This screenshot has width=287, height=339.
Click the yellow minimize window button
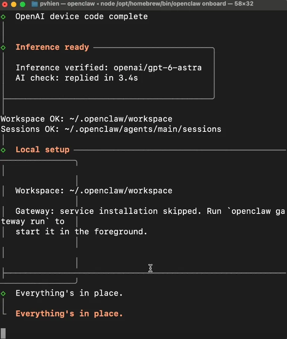click(14, 4)
